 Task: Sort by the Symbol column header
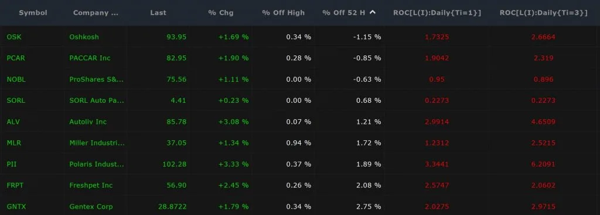tap(33, 13)
